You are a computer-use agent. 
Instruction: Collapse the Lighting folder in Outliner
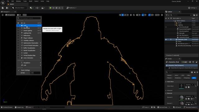point(175,25)
